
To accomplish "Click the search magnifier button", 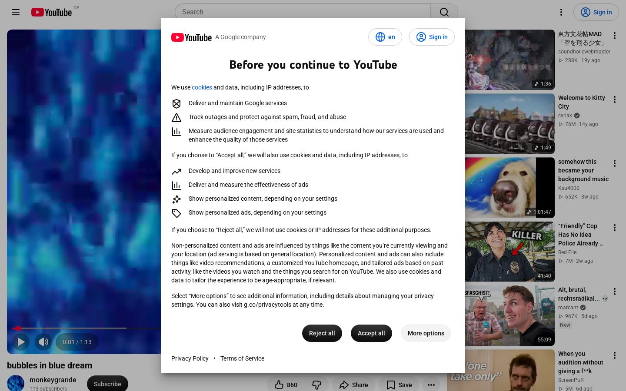I will click(444, 12).
